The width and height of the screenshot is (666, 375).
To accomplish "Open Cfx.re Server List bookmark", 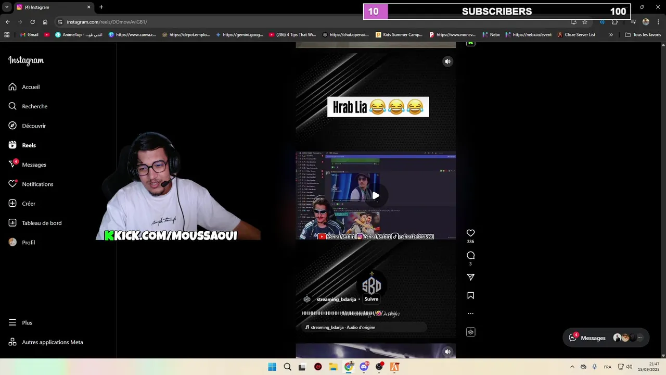I will pos(576,35).
